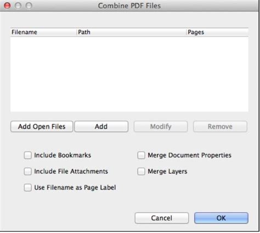Viewport: 260px width, 233px height.
Task: Close the dialog with red button
Action: tap(7, 5)
